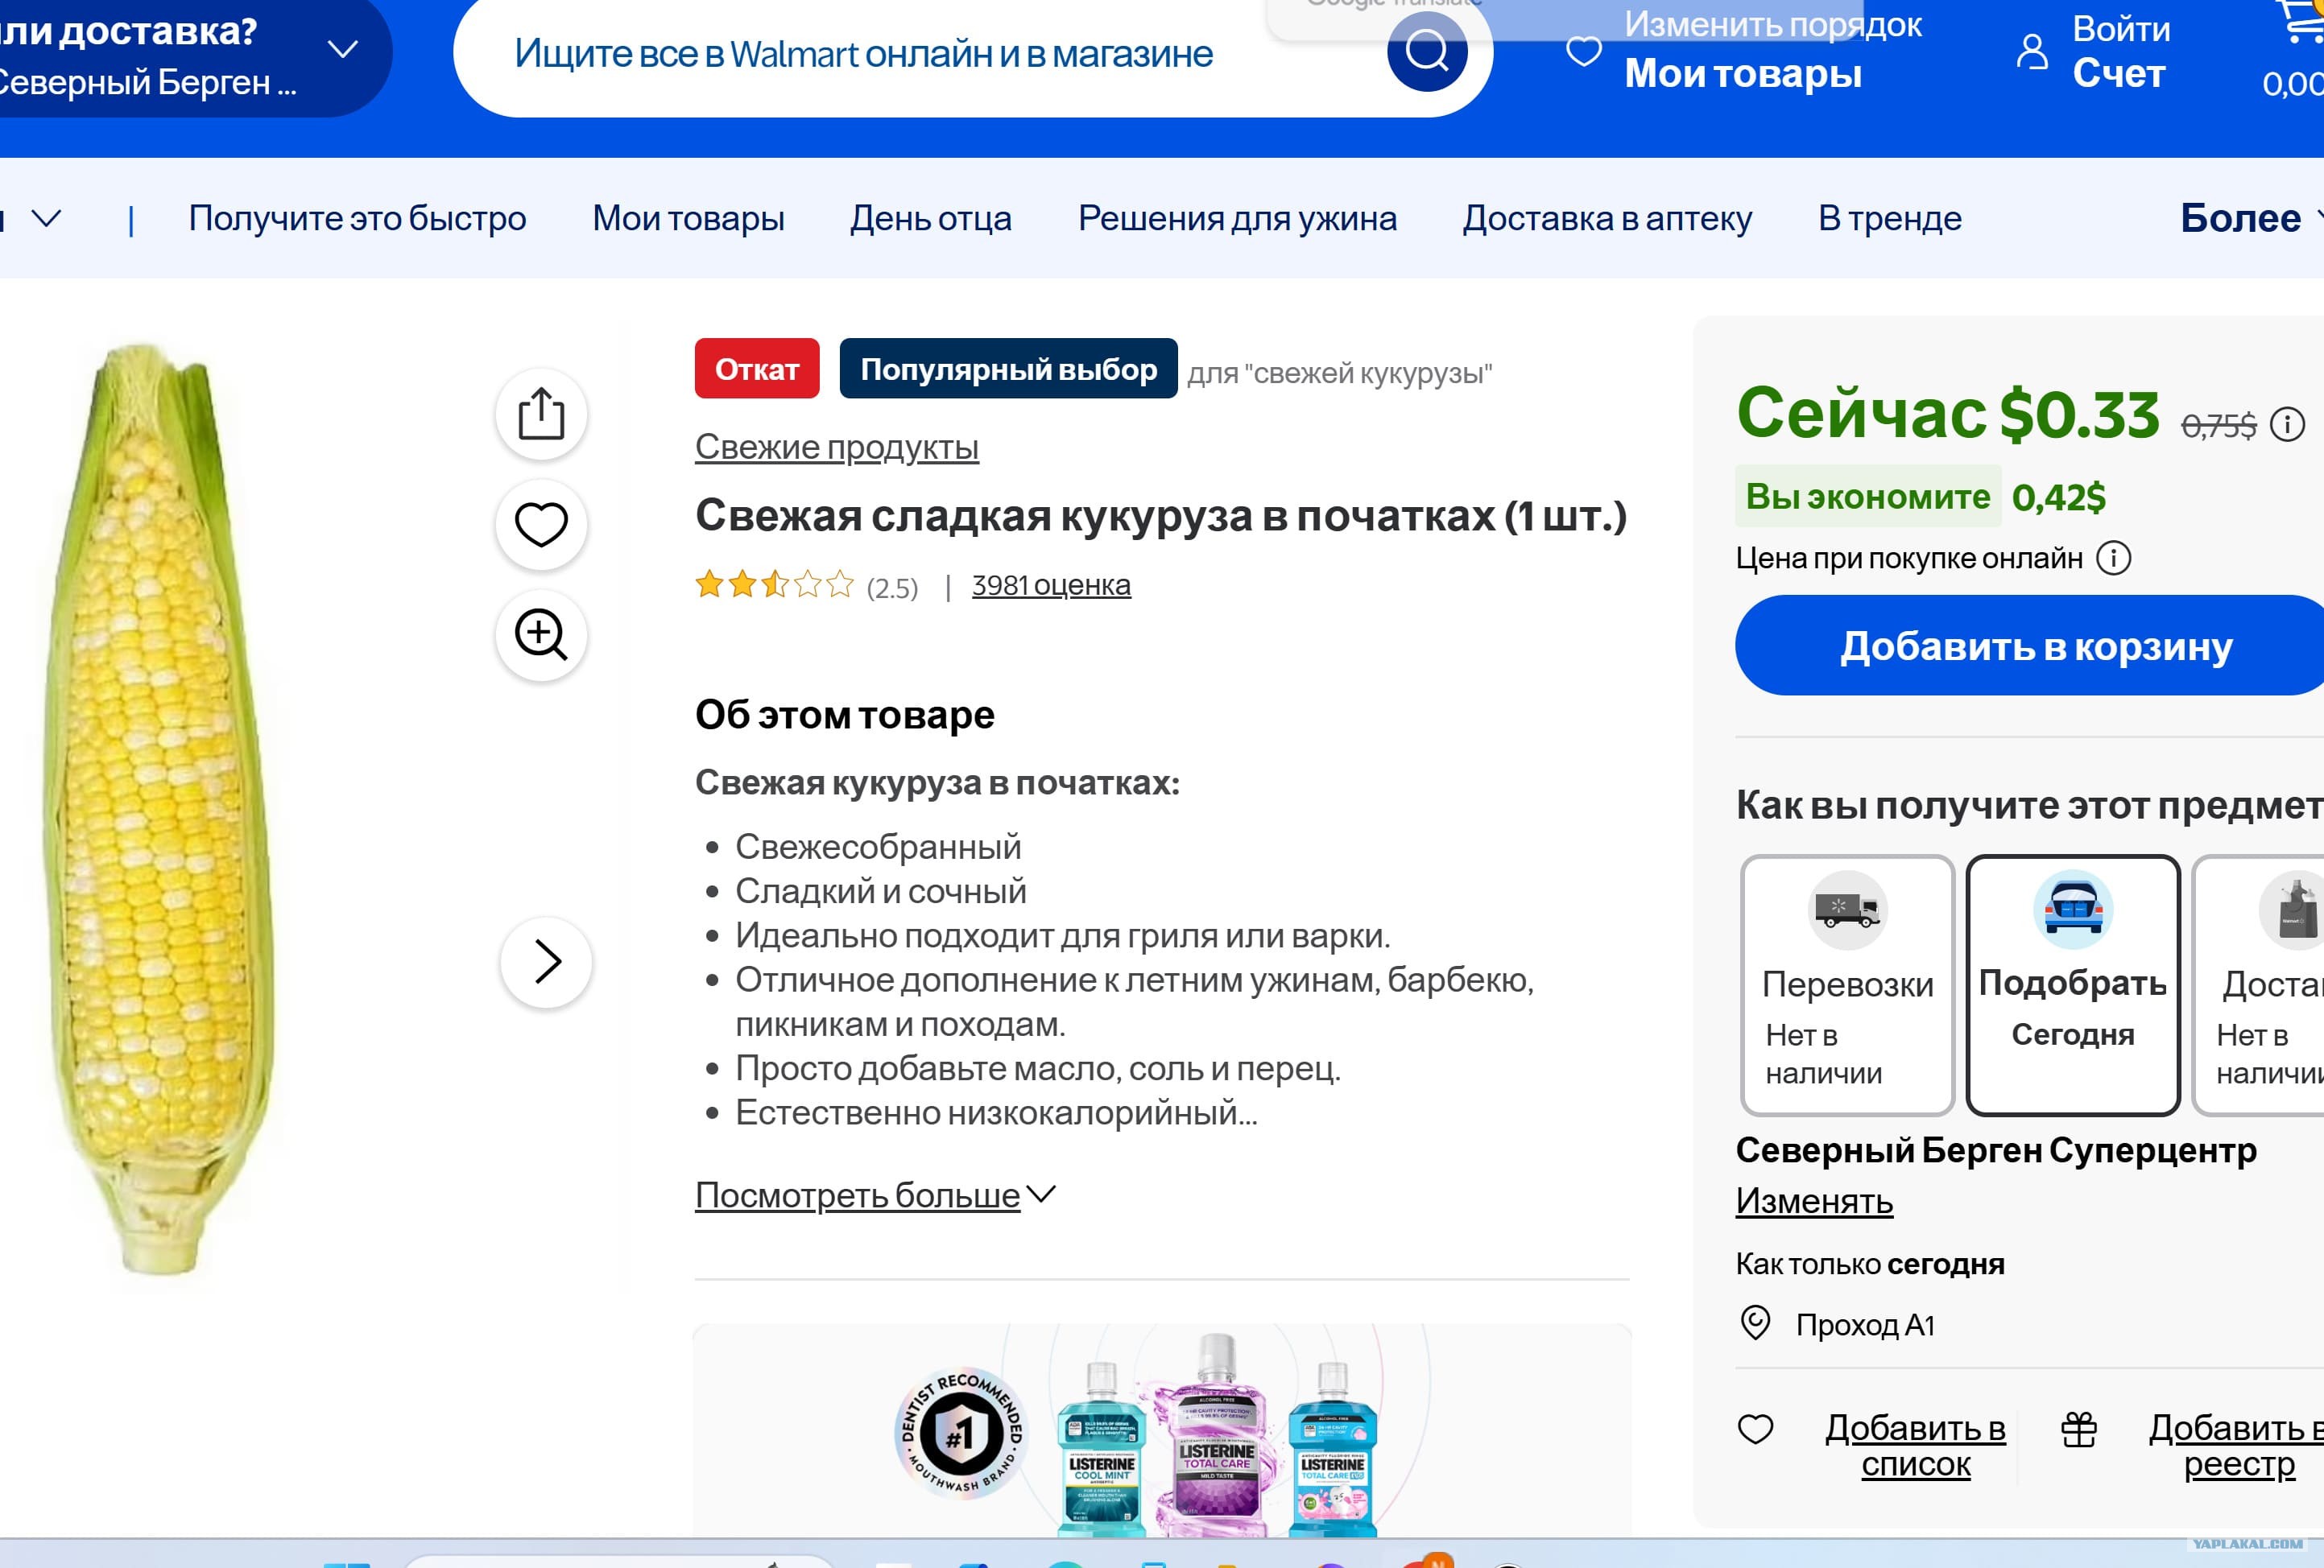Image resolution: width=2324 pixels, height=1568 pixels.
Task: Click the heart icon for Добавить в список
Action: pyautogui.click(x=1755, y=1429)
